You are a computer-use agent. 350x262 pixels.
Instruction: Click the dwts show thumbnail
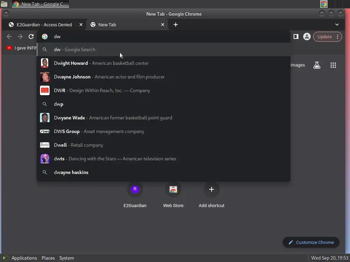click(x=45, y=159)
